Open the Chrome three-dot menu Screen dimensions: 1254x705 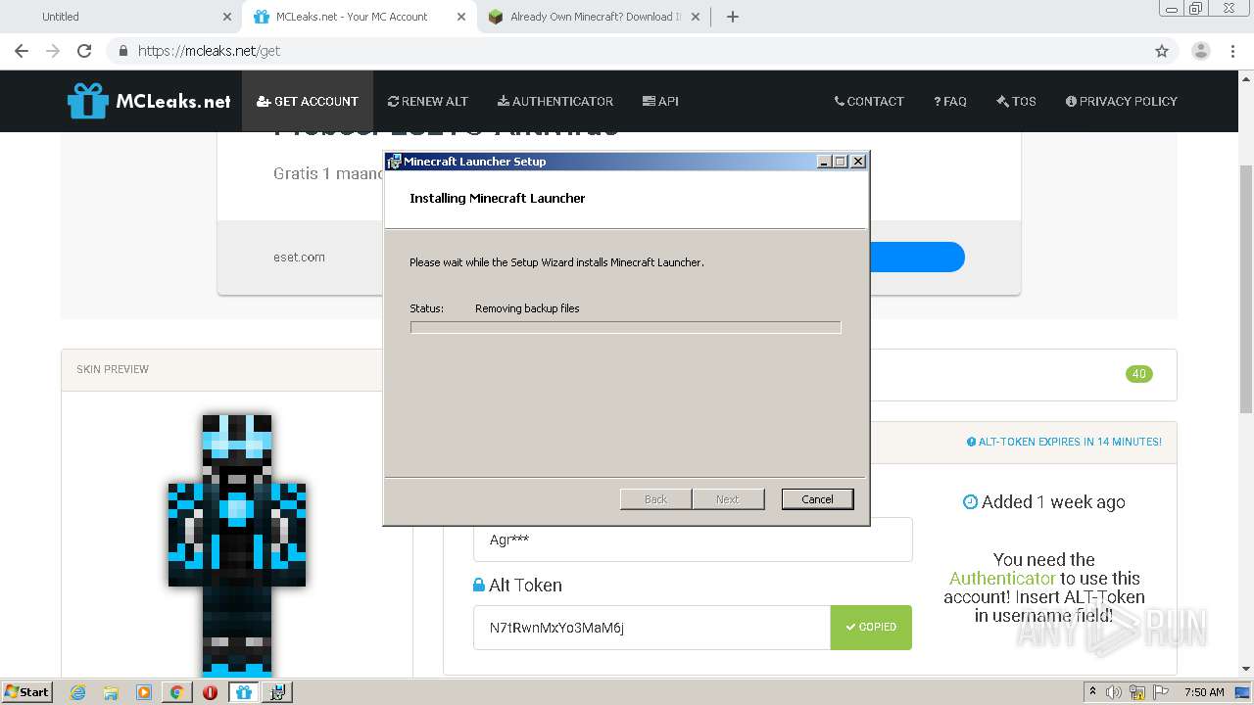click(1232, 51)
